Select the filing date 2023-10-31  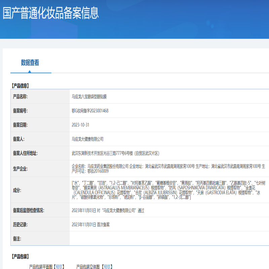point(80,125)
